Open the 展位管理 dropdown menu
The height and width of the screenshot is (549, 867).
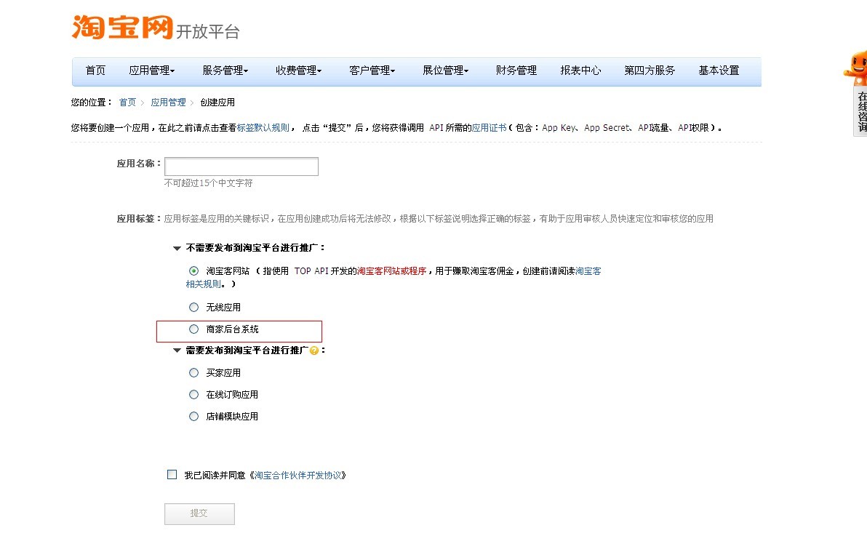446,71
